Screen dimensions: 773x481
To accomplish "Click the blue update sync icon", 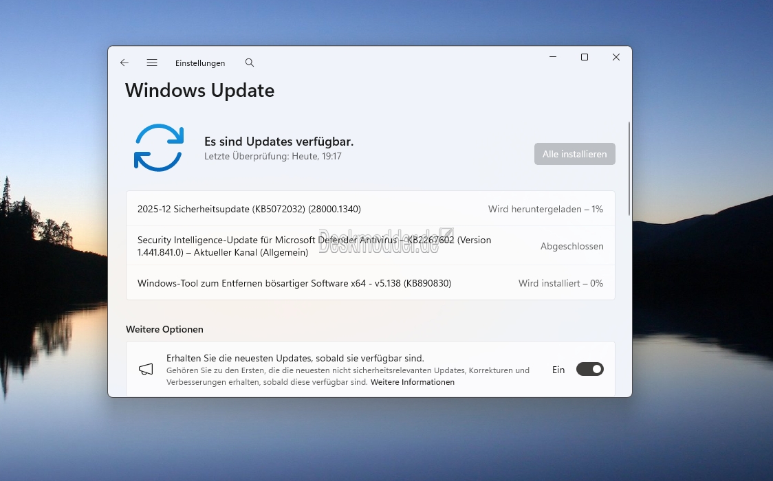I will pos(158,148).
